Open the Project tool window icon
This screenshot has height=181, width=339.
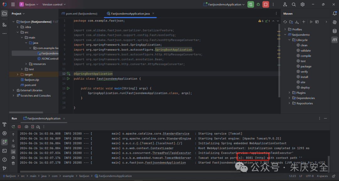4,13
